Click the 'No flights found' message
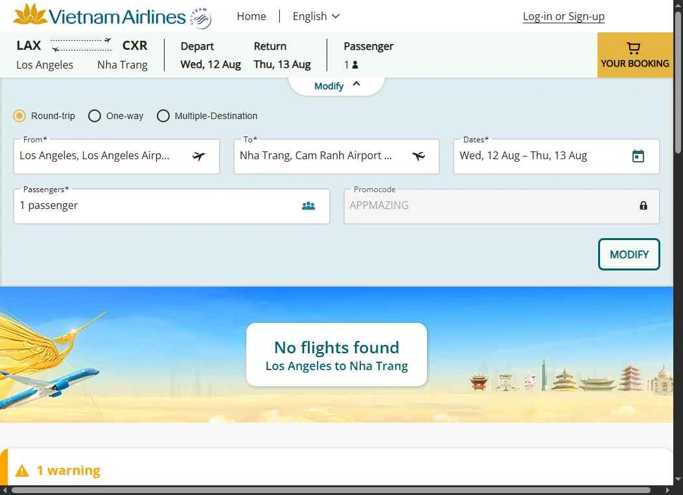The width and height of the screenshot is (683, 495). tap(337, 347)
